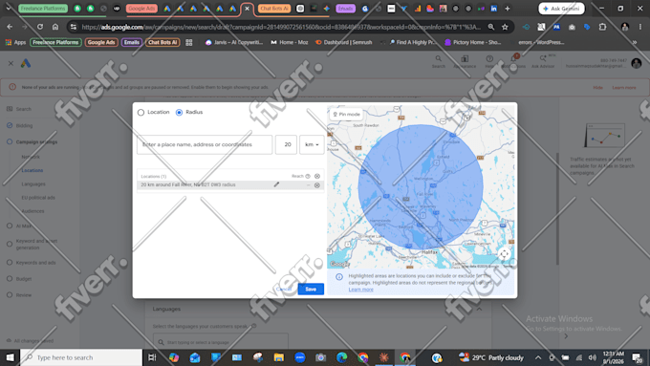Hide the ads-not-running warning banner

[597, 88]
